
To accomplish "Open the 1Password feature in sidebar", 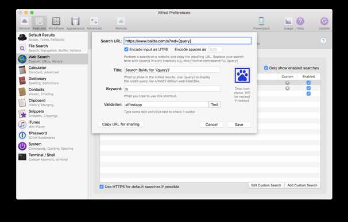I will (52, 135).
